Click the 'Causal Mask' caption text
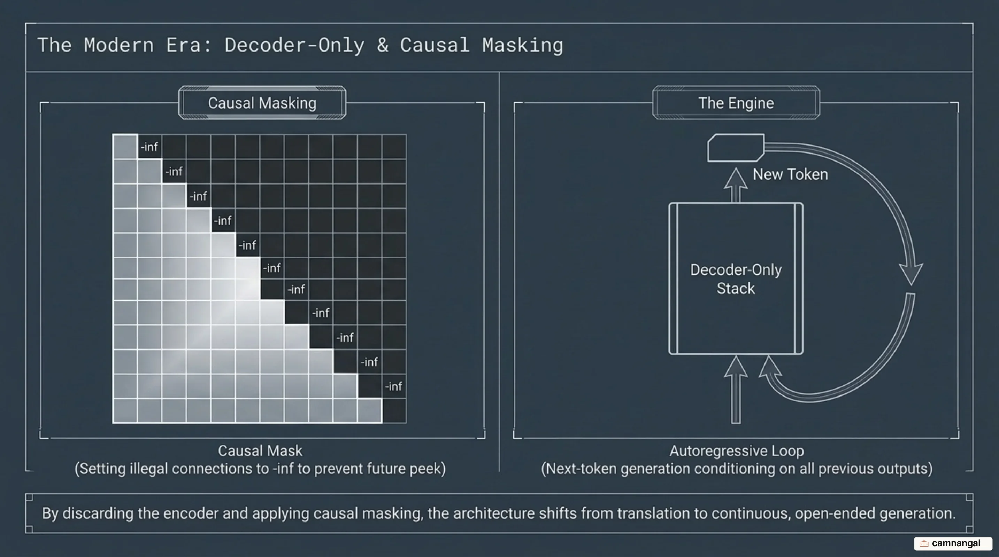999x557 pixels. [260, 450]
